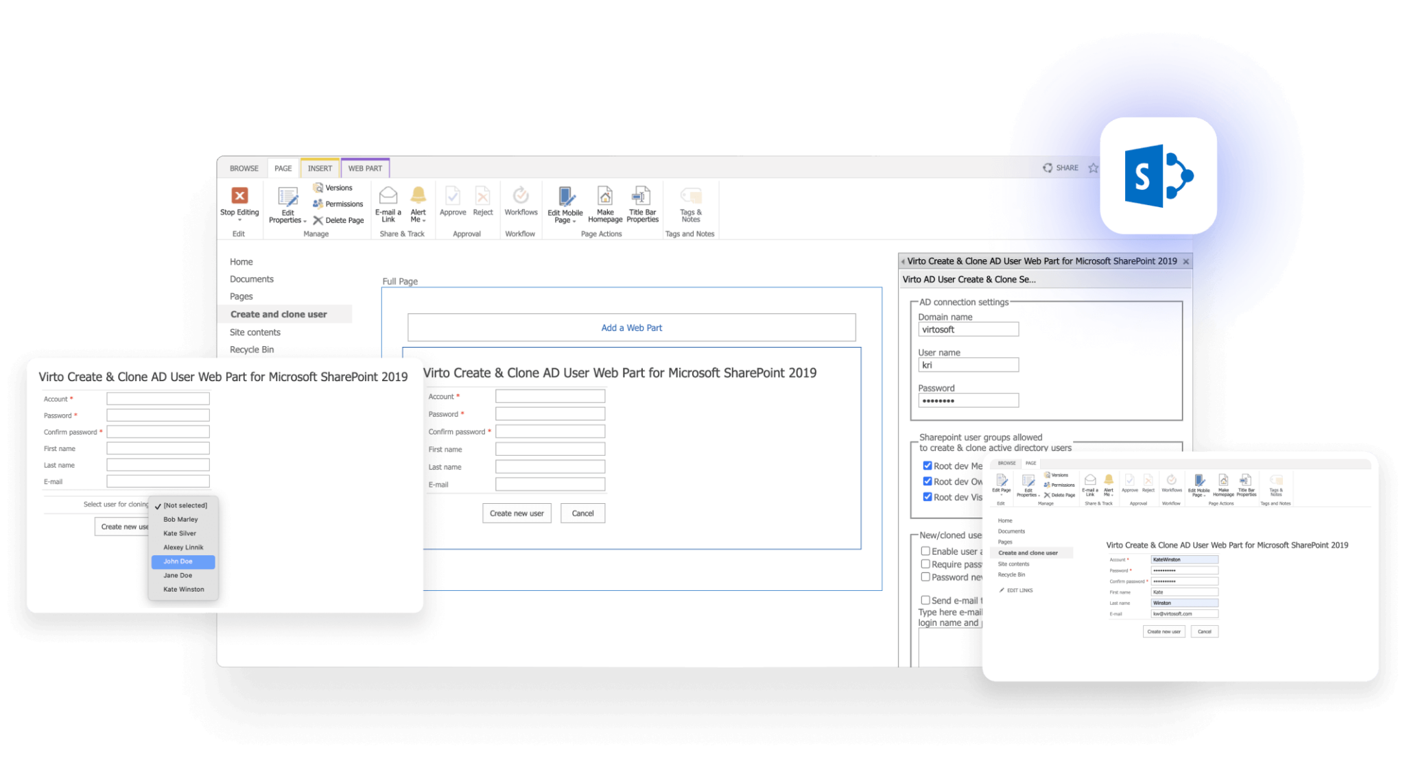Check the Send e-mail checkbox

tap(925, 600)
